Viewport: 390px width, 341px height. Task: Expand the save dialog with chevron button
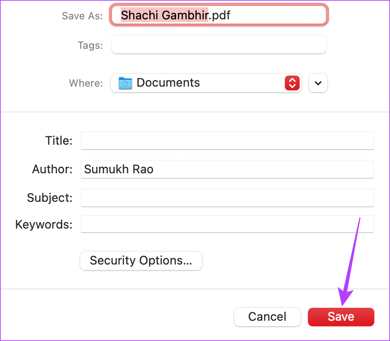coord(318,83)
